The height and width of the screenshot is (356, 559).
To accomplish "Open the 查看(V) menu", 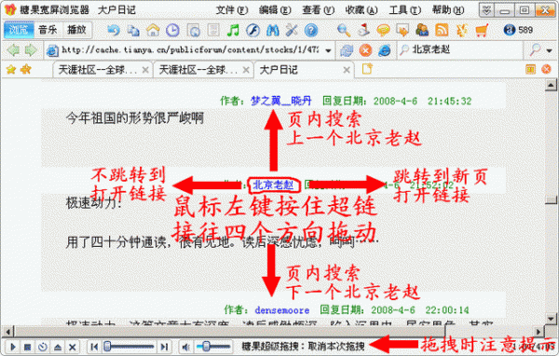I will click(x=318, y=10).
